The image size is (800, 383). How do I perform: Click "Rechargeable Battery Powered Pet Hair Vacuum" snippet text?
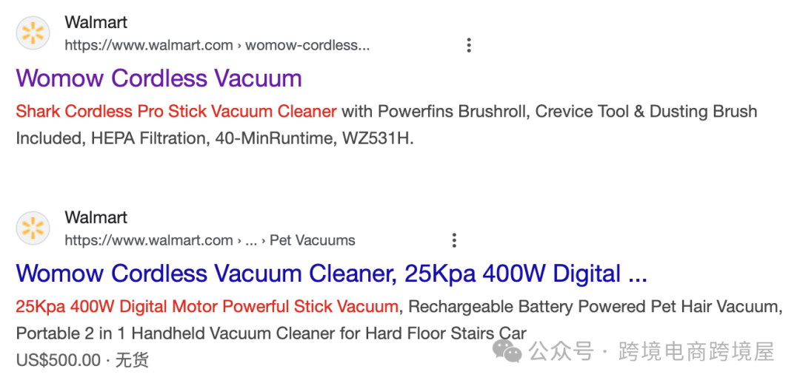(x=595, y=306)
